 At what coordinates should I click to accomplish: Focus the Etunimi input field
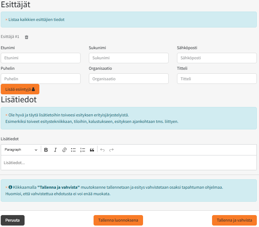click(x=40, y=58)
